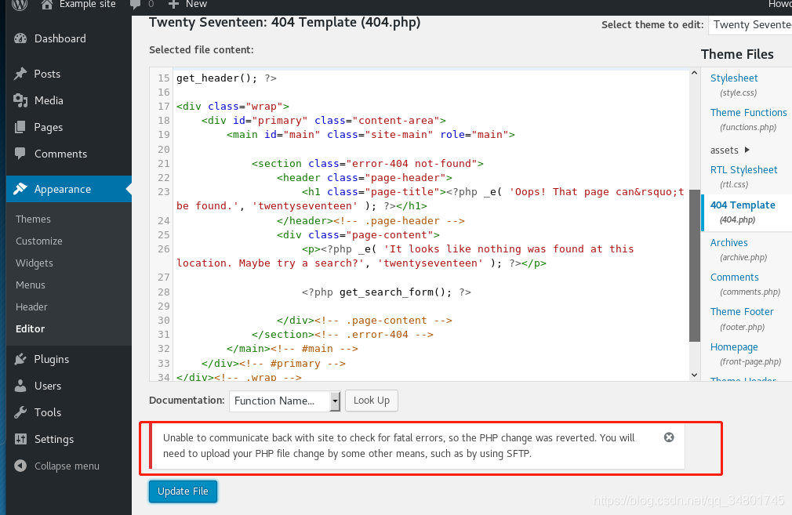
Task: Click the Dashboard gauge icon
Action: 20,38
